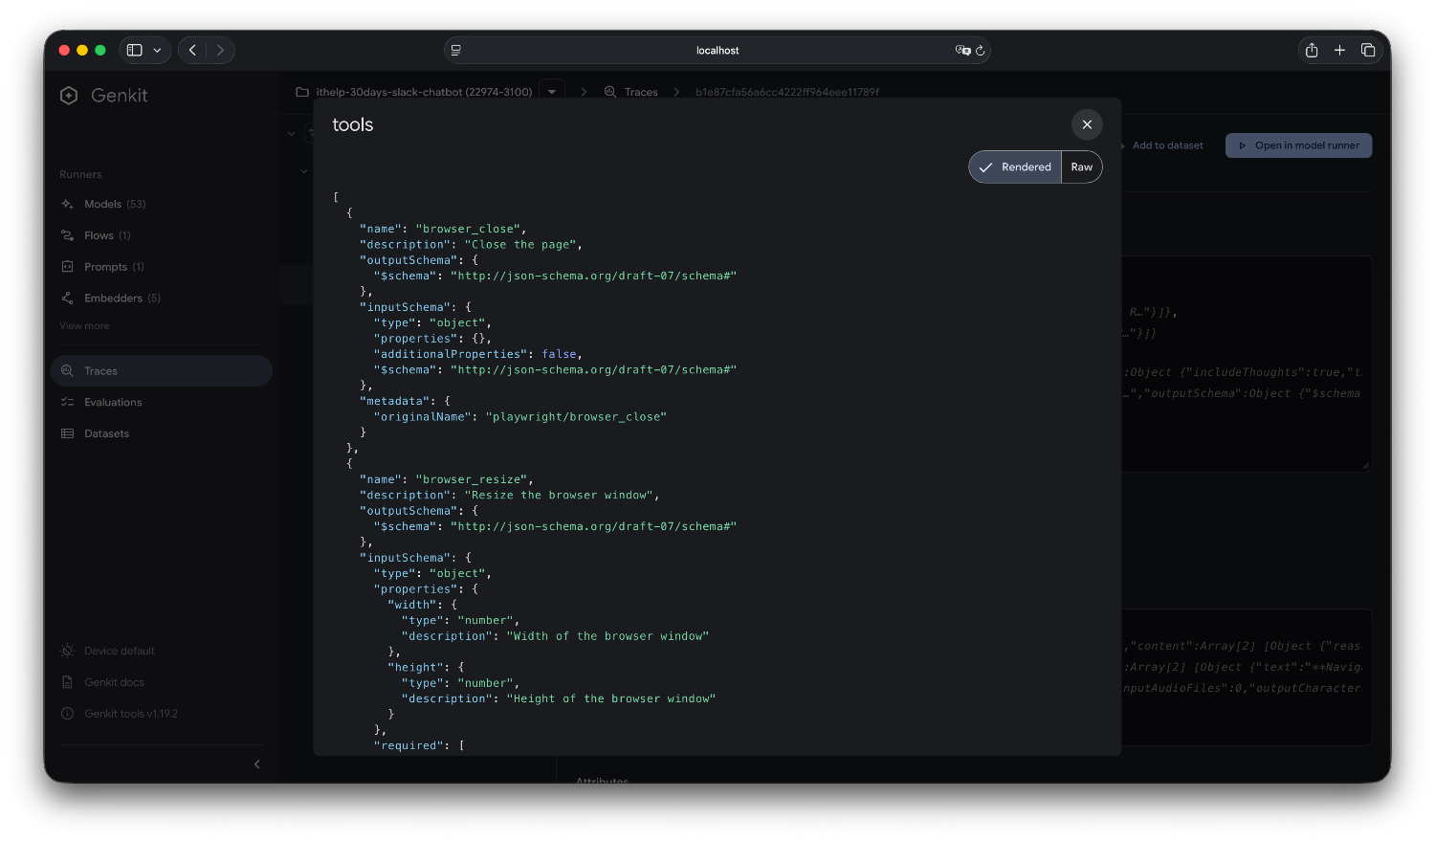Click "playwright/browser_close" originalName value
The image size is (1435, 841).
[x=576, y=416]
